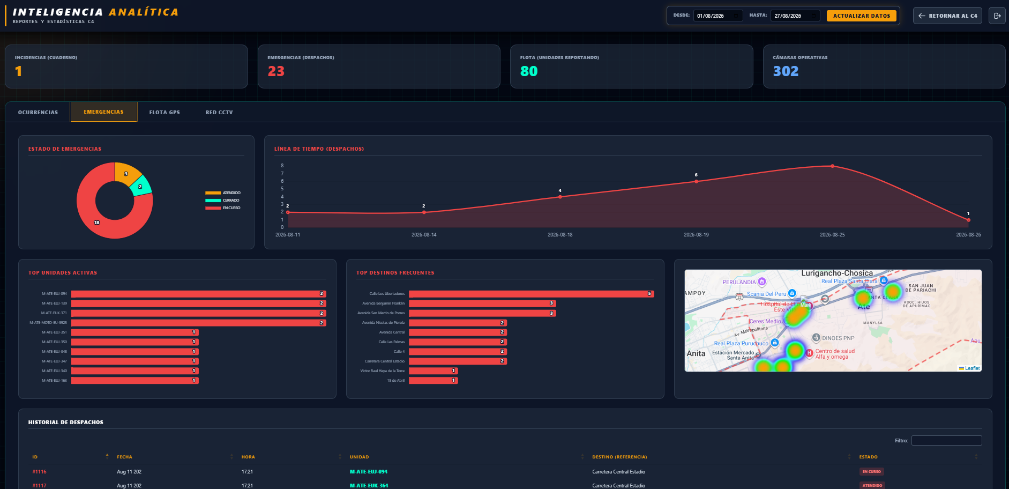Click the PERULANDIA marker on the map
The height and width of the screenshot is (489, 1009).
pyautogui.click(x=762, y=281)
